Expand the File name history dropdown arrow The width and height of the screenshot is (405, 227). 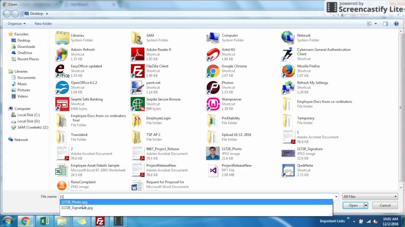(x=336, y=197)
